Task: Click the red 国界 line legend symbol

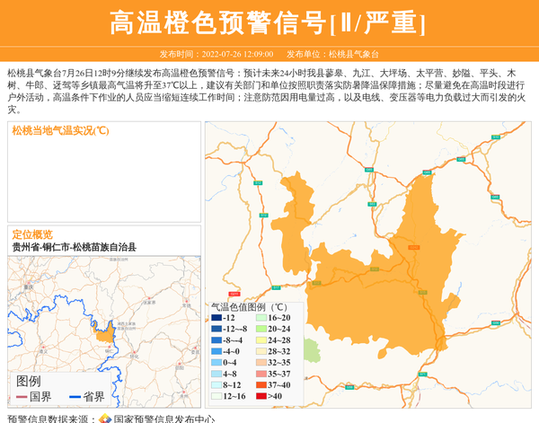Action: pyautogui.click(x=20, y=397)
